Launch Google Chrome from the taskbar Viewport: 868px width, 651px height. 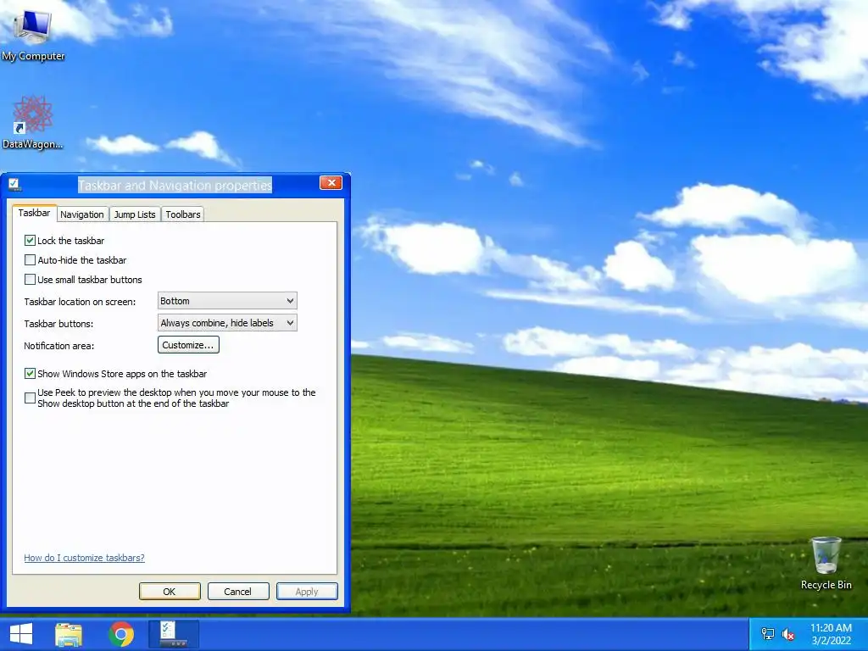[121, 634]
